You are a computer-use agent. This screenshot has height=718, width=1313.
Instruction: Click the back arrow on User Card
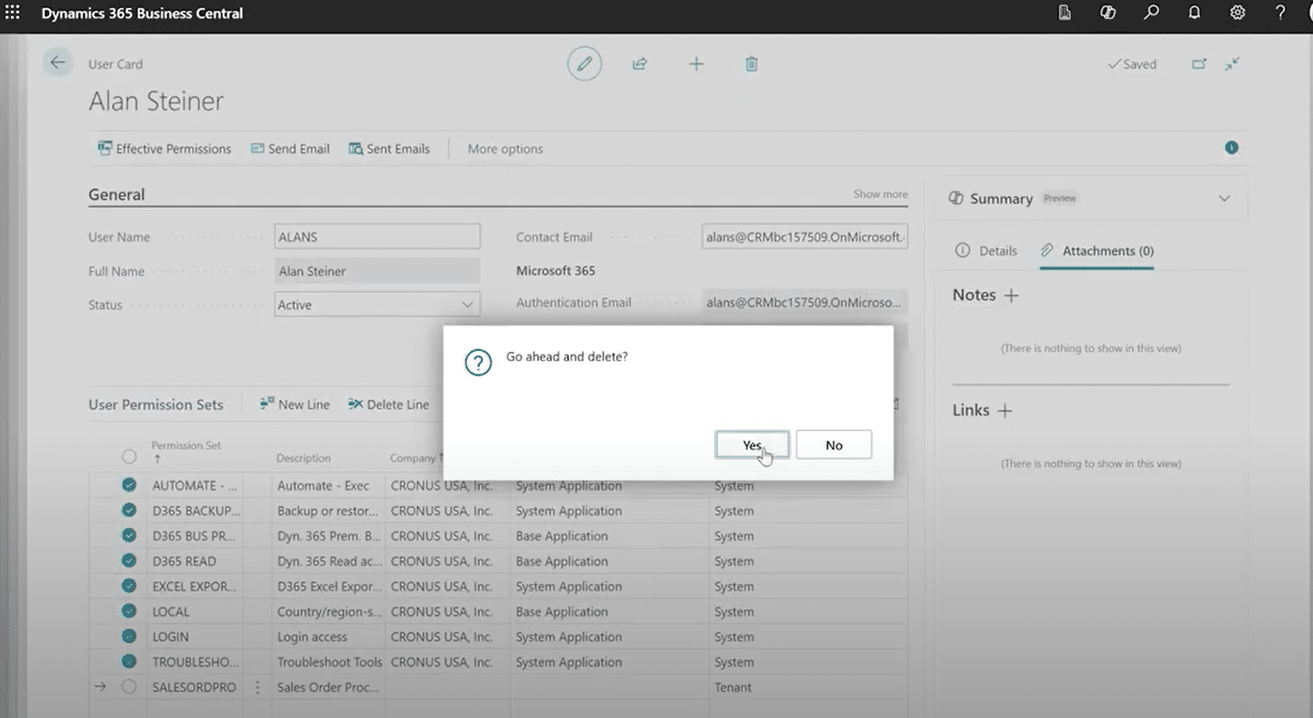click(57, 63)
